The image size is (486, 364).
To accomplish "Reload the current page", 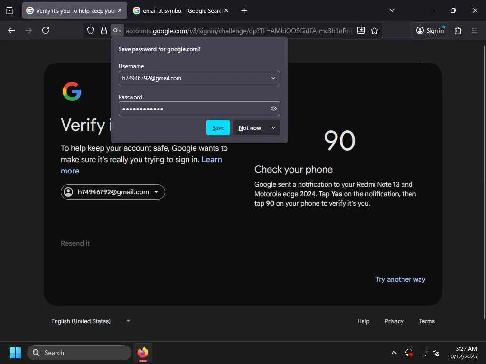I will pos(46,30).
